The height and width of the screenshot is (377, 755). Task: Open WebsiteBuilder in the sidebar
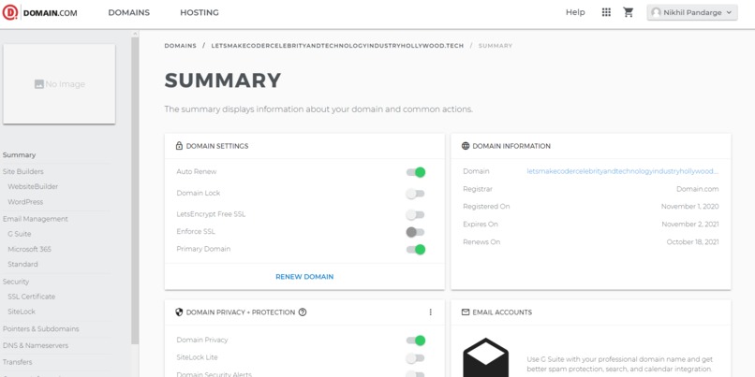tap(33, 186)
